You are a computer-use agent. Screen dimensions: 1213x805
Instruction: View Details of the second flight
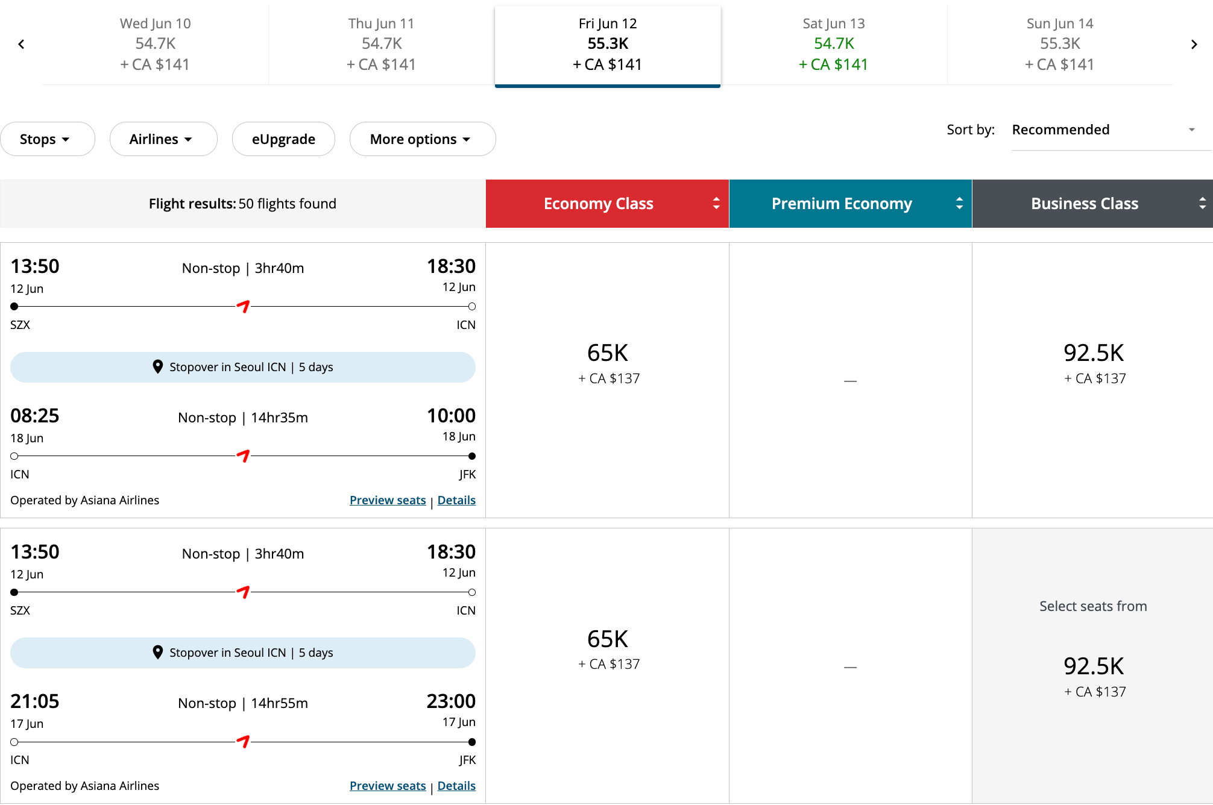[x=456, y=786]
